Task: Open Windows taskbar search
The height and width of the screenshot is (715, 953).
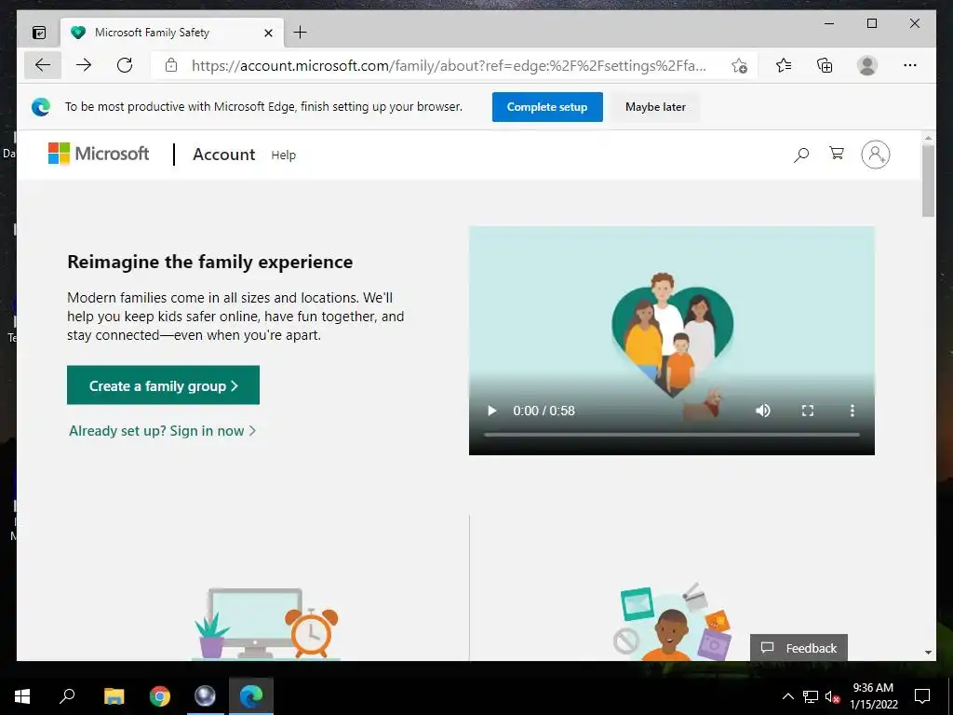Action: pos(67,696)
